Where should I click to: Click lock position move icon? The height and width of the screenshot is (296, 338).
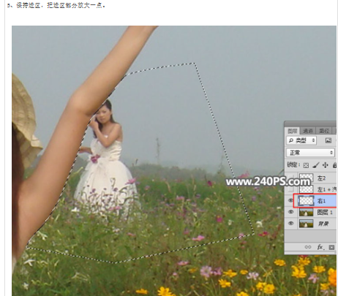pyautogui.click(x=325, y=165)
